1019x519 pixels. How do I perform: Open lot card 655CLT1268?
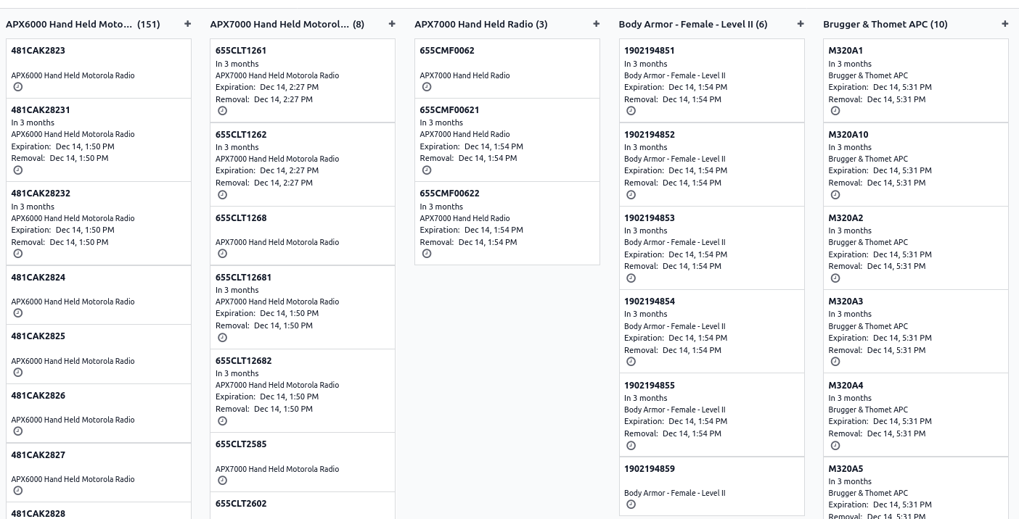click(x=303, y=236)
